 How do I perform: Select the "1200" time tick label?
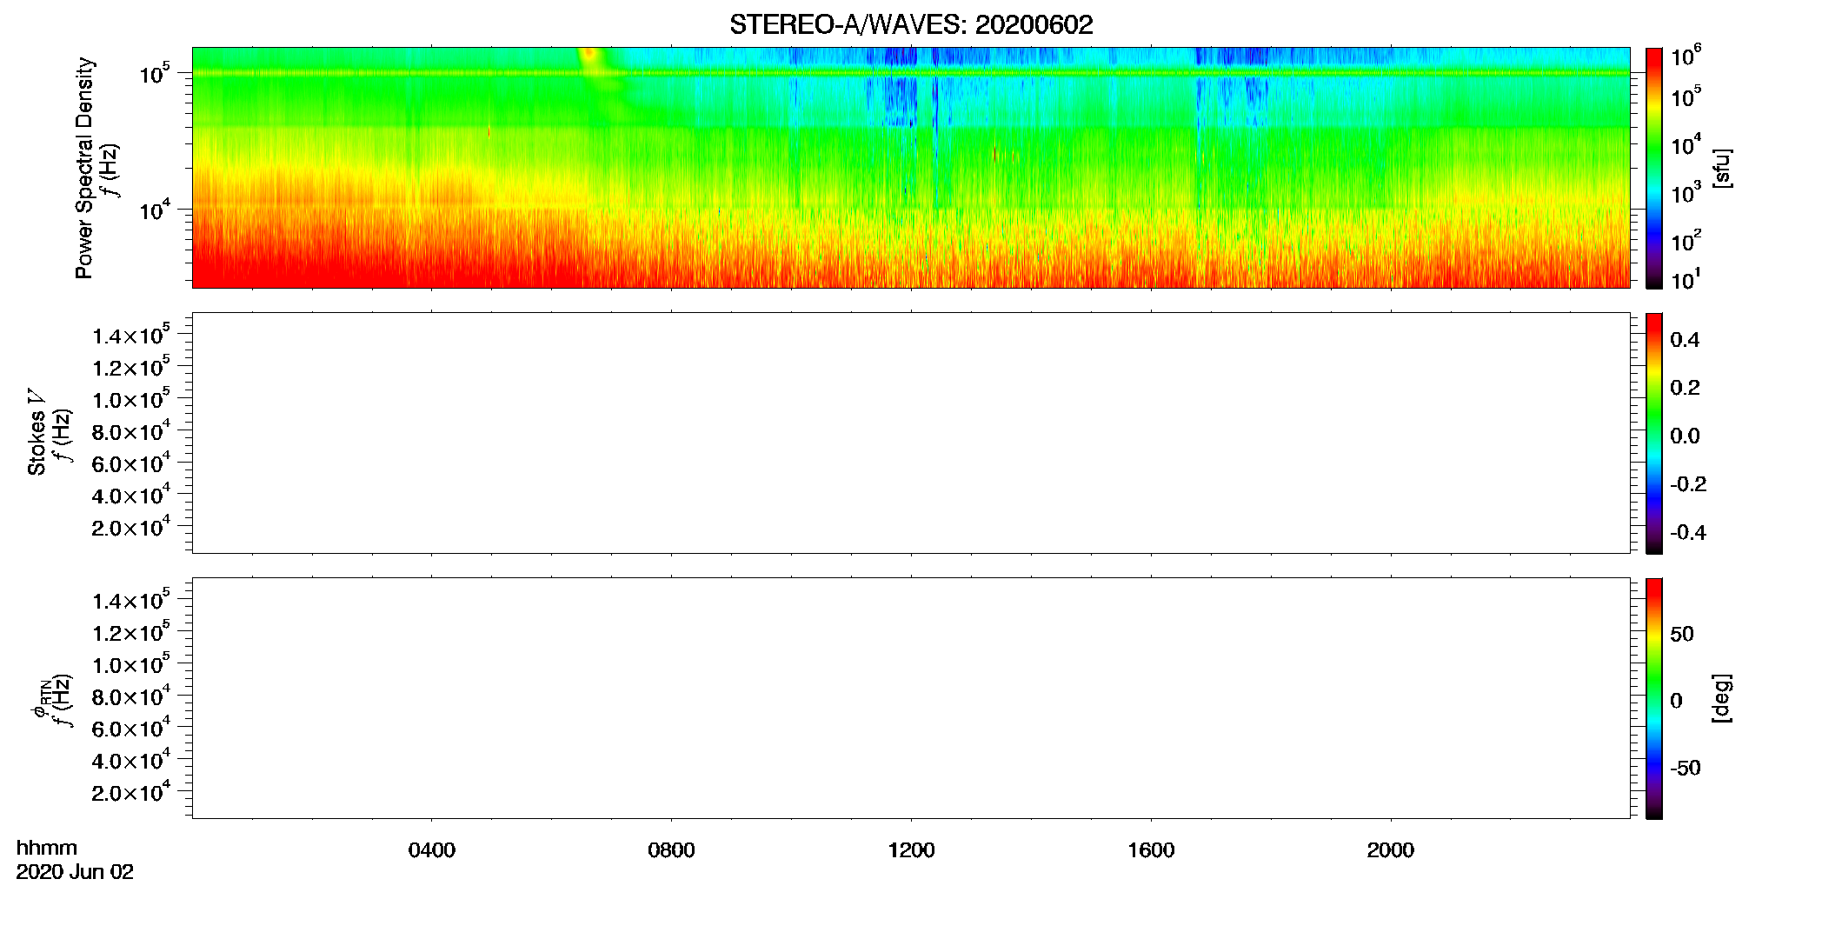[x=911, y=850]
